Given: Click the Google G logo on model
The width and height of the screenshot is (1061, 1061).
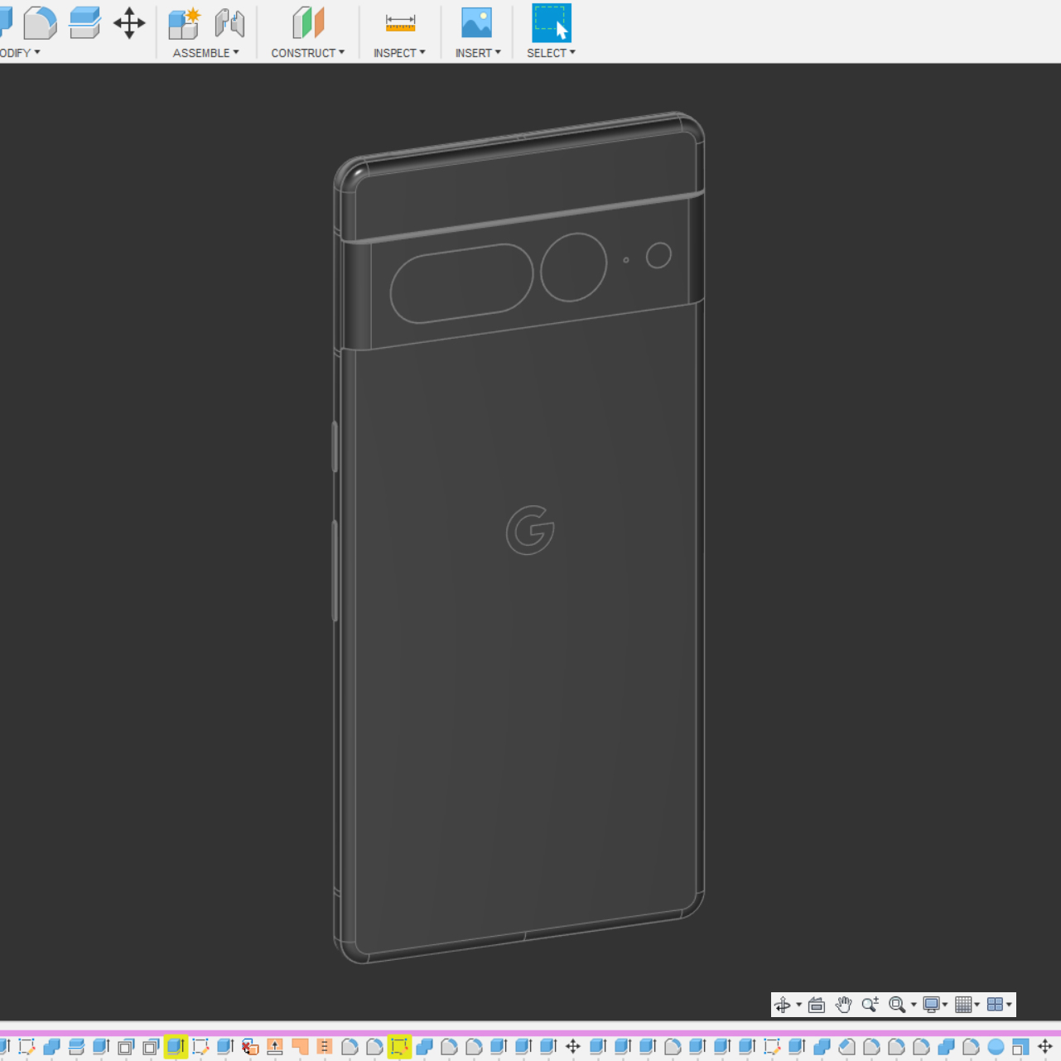Looking at the screenshot, I should click(x=530, y=530).
